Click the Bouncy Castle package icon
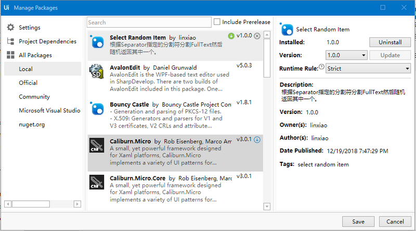This screenshot has width=416, height=231. pyautogui.click(x=97, y=108)
